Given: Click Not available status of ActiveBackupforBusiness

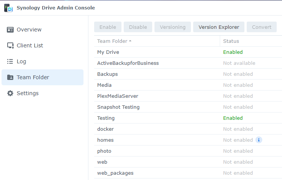Looking at the screenshot, I should tap(239, 63).
